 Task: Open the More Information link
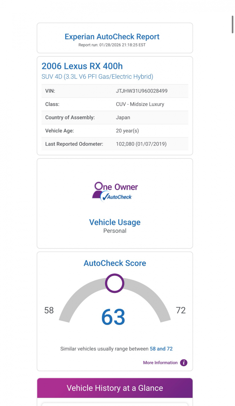160,362
